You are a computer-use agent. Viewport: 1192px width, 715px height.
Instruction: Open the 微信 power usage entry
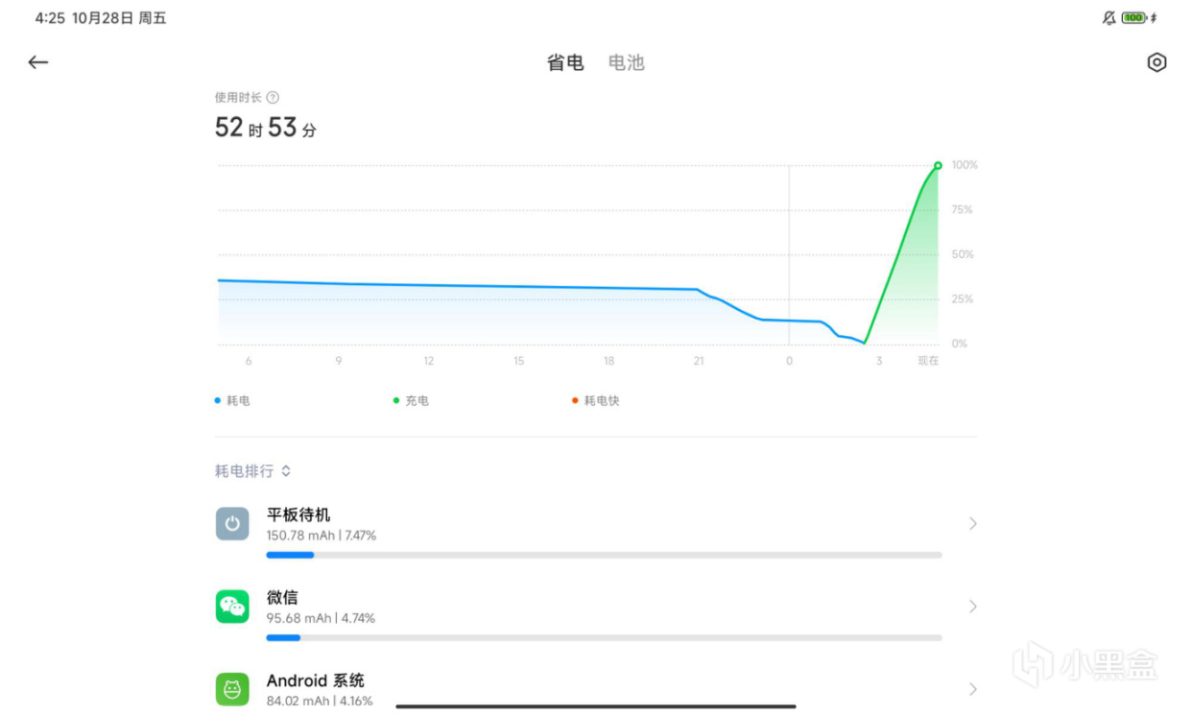click(x=576, y=607)
